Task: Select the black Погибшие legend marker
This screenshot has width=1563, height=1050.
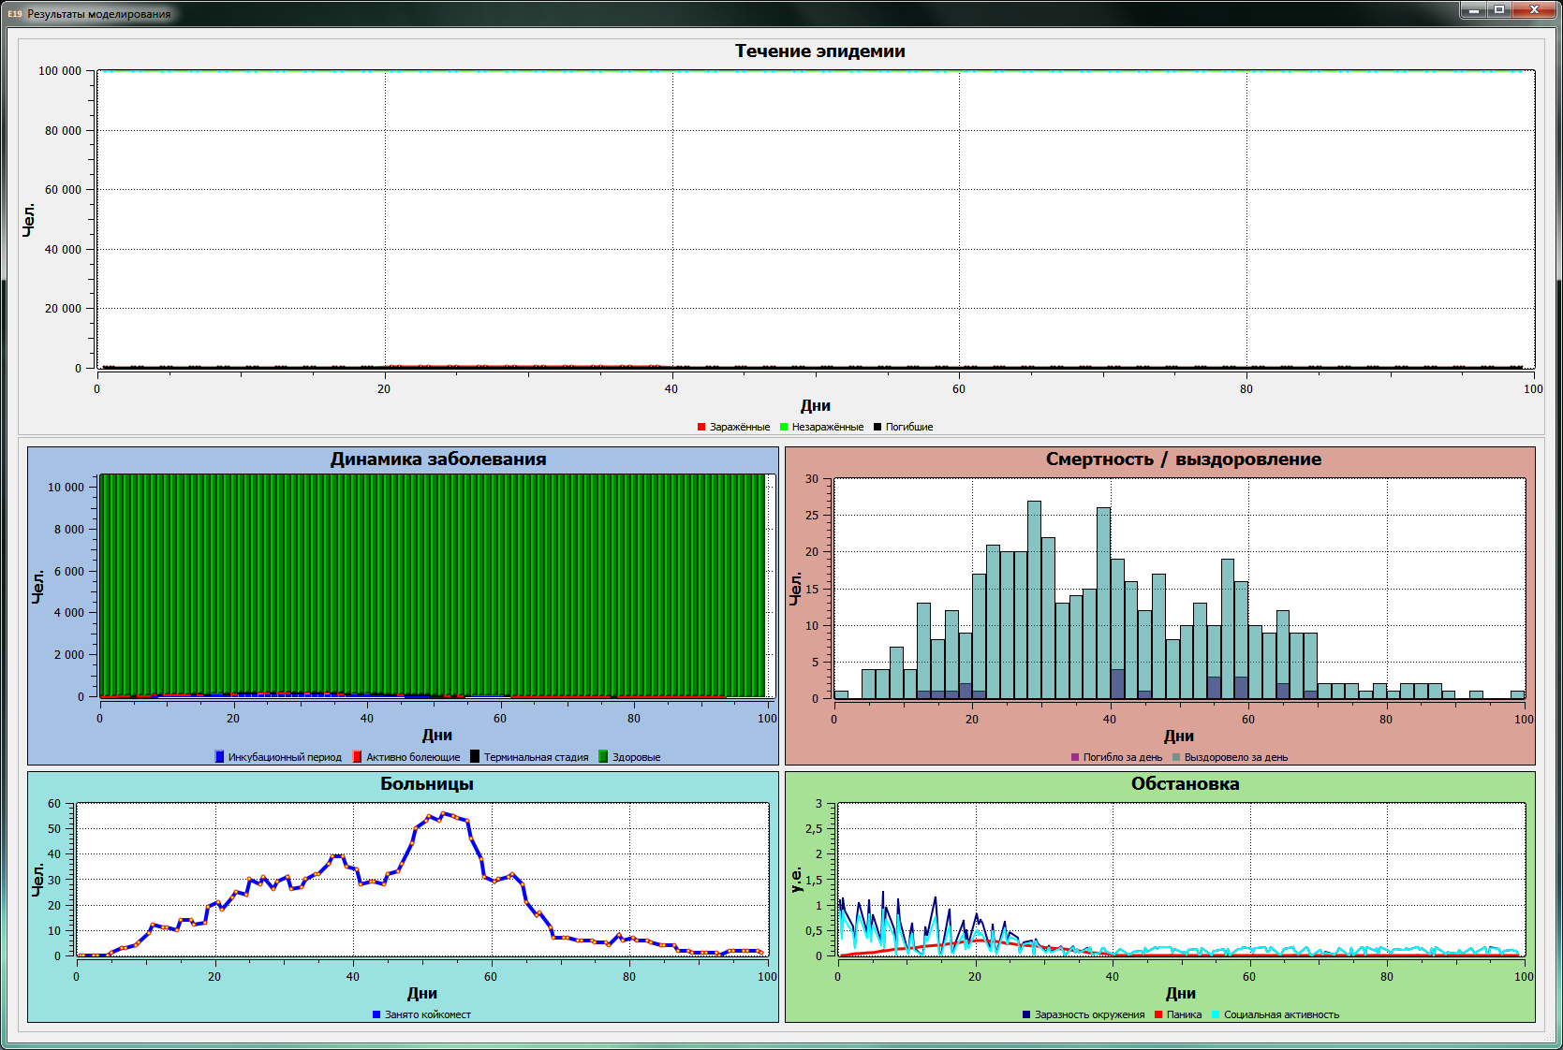Action: coord(877,427)
